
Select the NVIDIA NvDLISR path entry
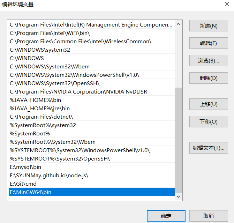[92, 91]
